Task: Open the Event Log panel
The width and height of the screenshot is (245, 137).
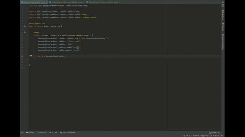Action: [x=214, y=132]
